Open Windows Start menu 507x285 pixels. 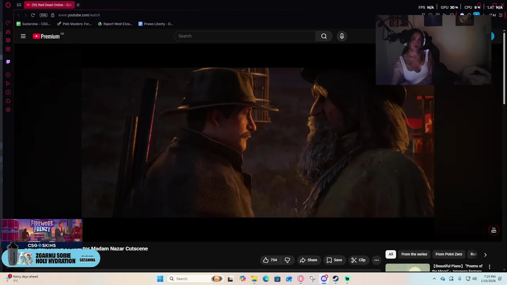point(160,279)
